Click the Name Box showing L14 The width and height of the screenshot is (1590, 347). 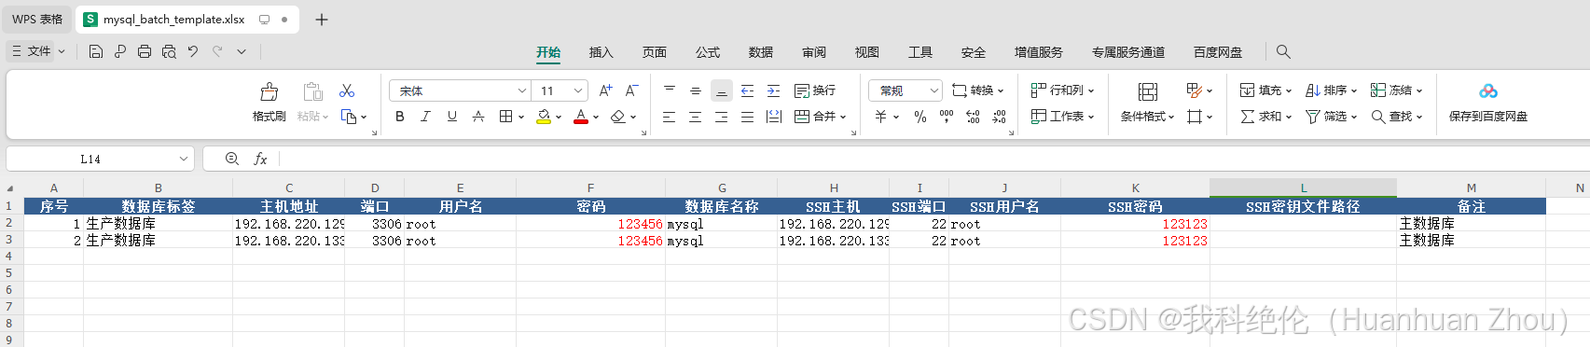[x=100, y=159]
